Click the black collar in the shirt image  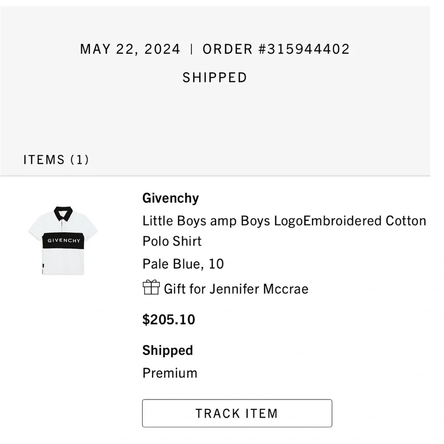pos(63,212)
